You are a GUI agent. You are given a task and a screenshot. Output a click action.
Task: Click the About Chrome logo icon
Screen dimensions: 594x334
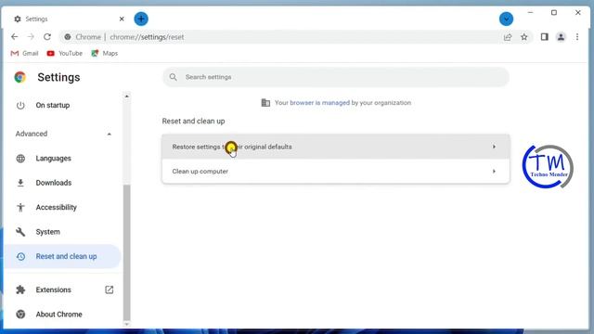(x=20, y=315)
